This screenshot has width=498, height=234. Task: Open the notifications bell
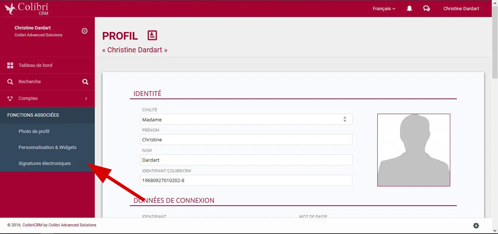coord(409,8)
